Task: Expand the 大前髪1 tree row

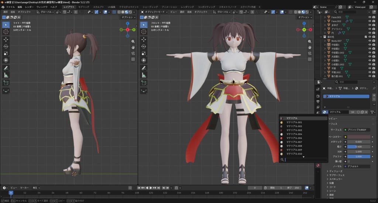Action: (325, 56)
